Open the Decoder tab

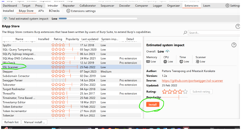click(x=125, y=6)
